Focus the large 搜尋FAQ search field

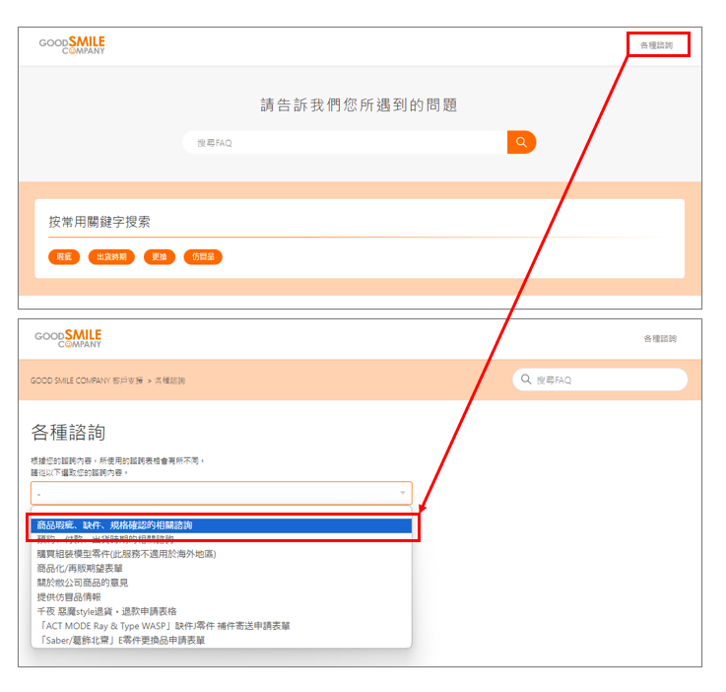[x=345, y=142]
